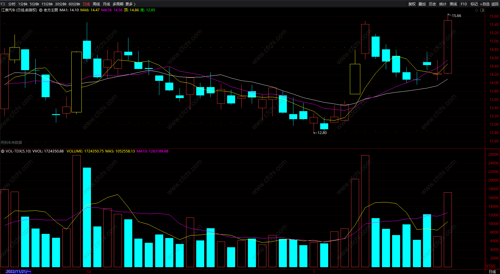500x274 pixels.
Task: Activate the 画线 drawing tools button
Action: tap(453, 4)
